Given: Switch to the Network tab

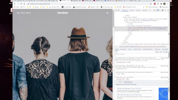Looking at the screenshot, I should [x=145, y=10].
